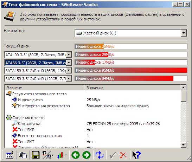Viewport: 192px width, 162px height.
Task: Click the magnifier icon beside Код запуска
Action: coord(15,123)
